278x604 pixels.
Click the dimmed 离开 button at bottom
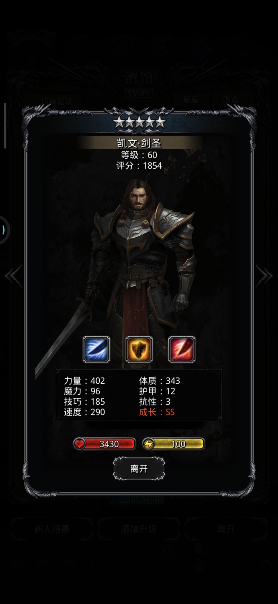pyautogui.click(x=226, y=529)
